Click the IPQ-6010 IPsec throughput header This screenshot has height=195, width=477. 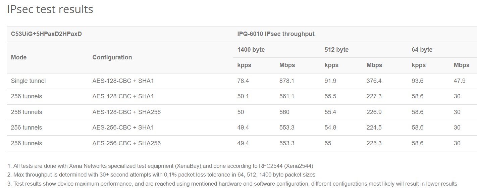point(276,34)
